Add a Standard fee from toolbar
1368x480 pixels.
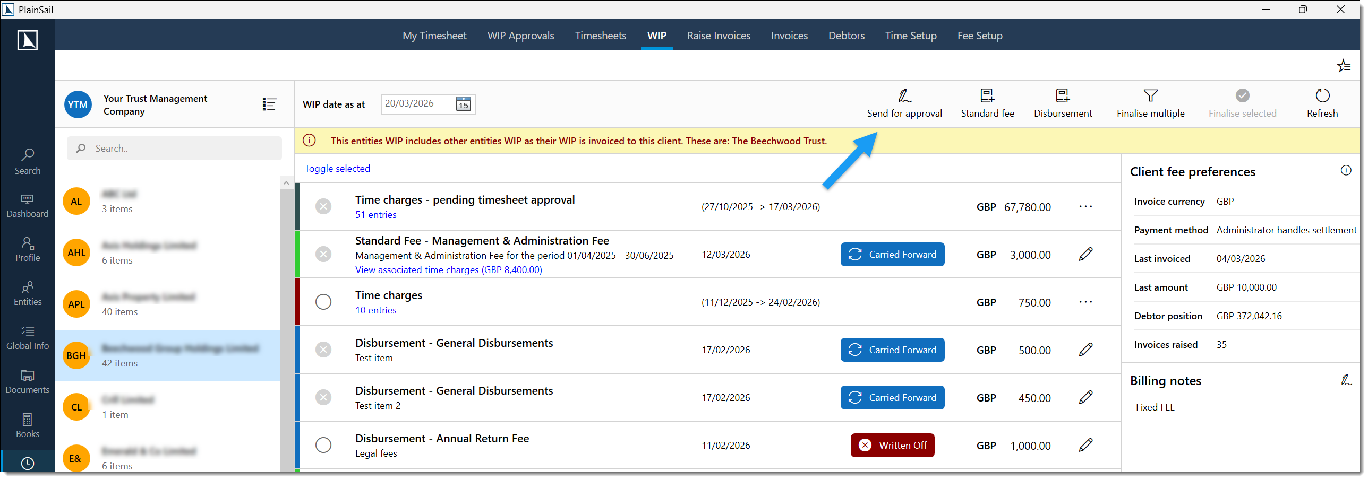(x=987, y=96)
